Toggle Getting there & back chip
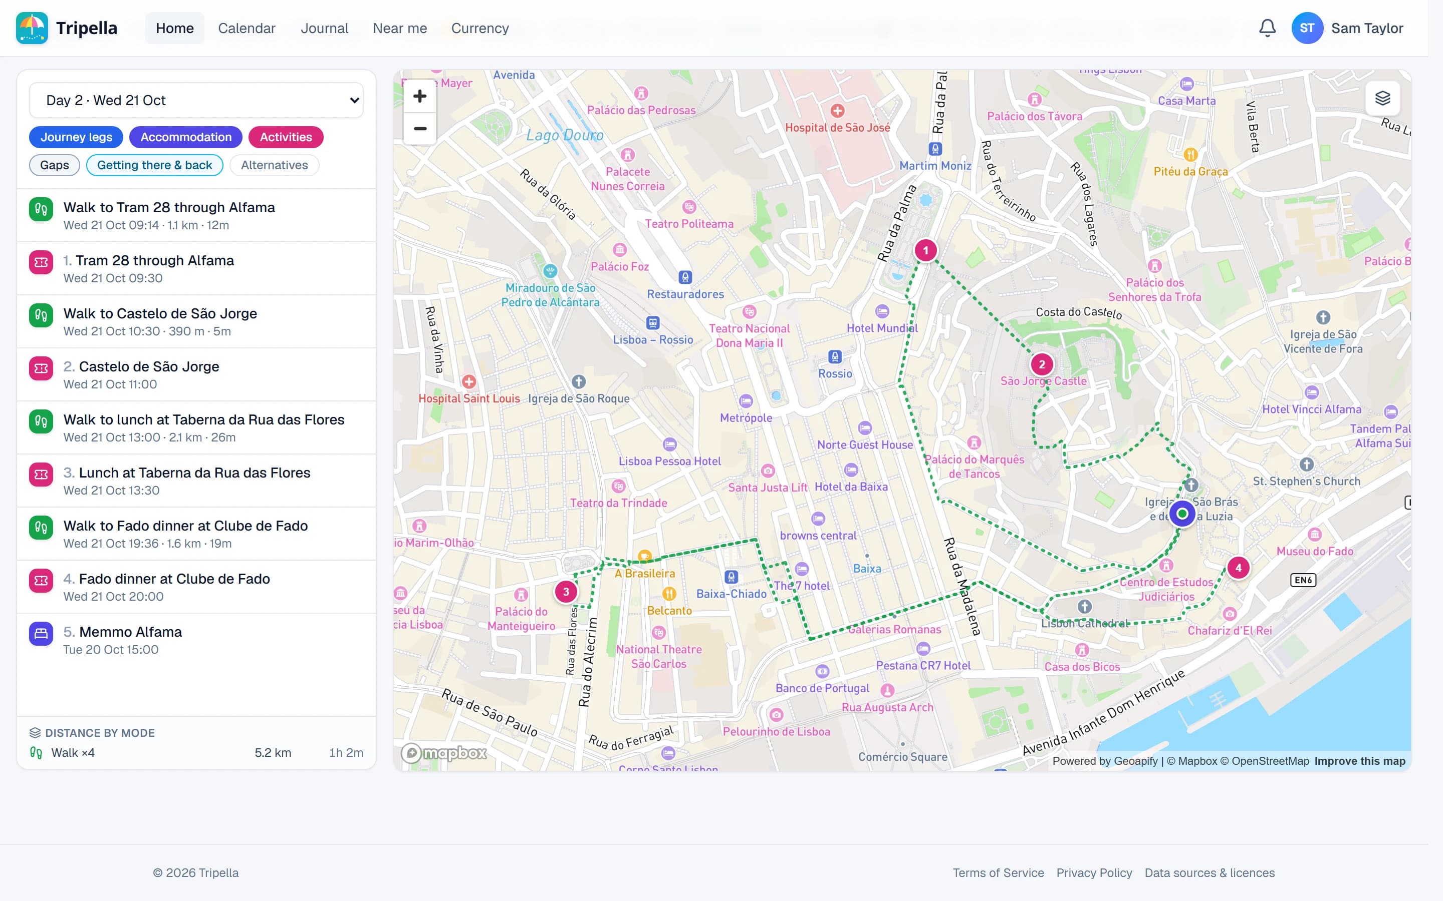This screenshot has width=1443, height=901. click(x=154, y=165)
